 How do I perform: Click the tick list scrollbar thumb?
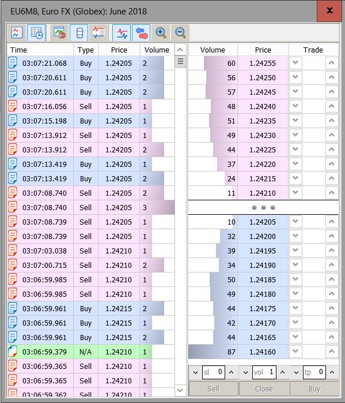(x=180, y=62)
